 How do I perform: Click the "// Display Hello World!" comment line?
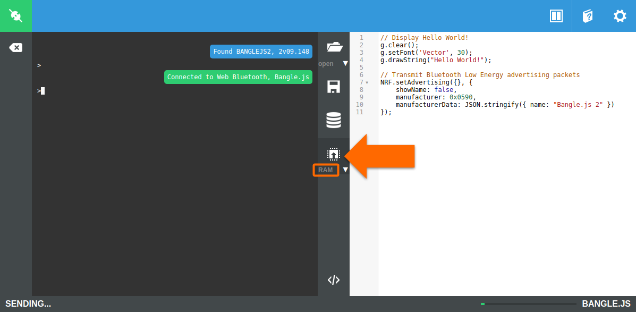coord(425,38)
